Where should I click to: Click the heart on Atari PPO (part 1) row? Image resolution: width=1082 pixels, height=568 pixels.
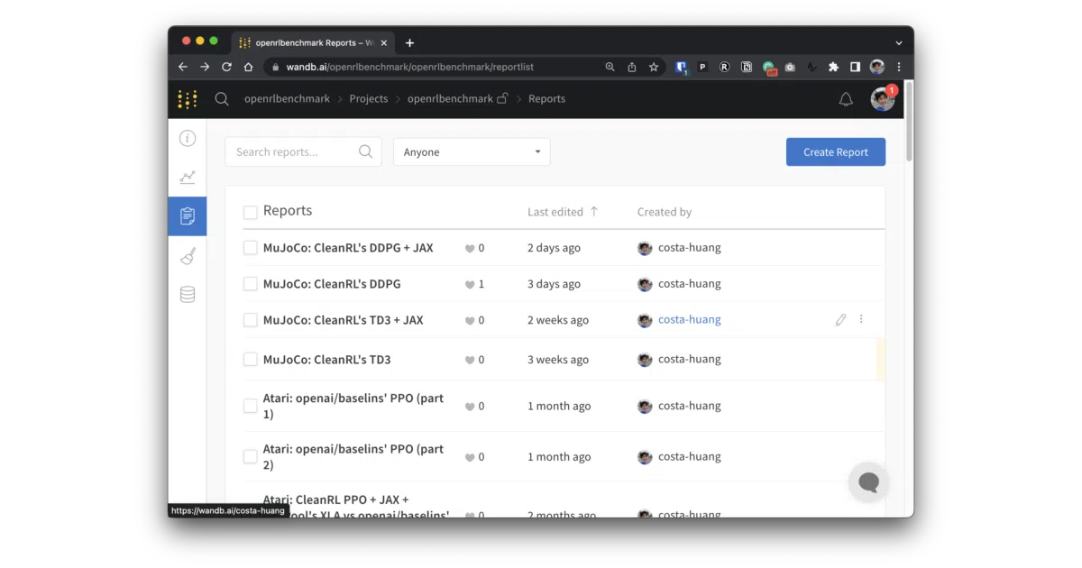[x=470, y=407]
